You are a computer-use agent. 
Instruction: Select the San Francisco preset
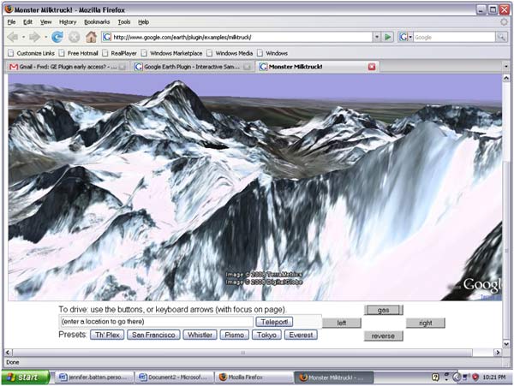(153, 335)
